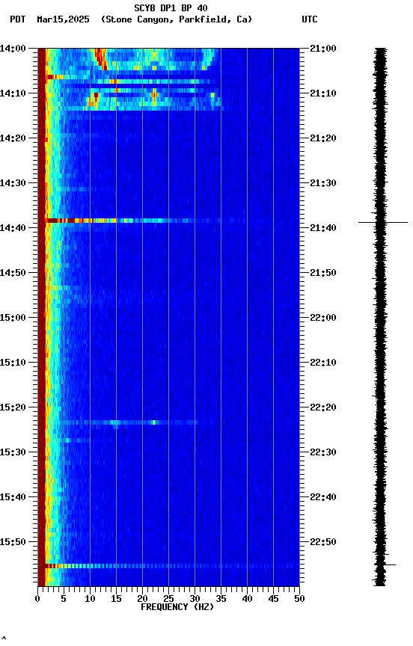The image size is (413, 646).
Task: Click the "21:50" UTC time label
Action: [323, 273]
